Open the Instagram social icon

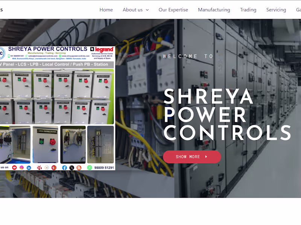point(21,168)
